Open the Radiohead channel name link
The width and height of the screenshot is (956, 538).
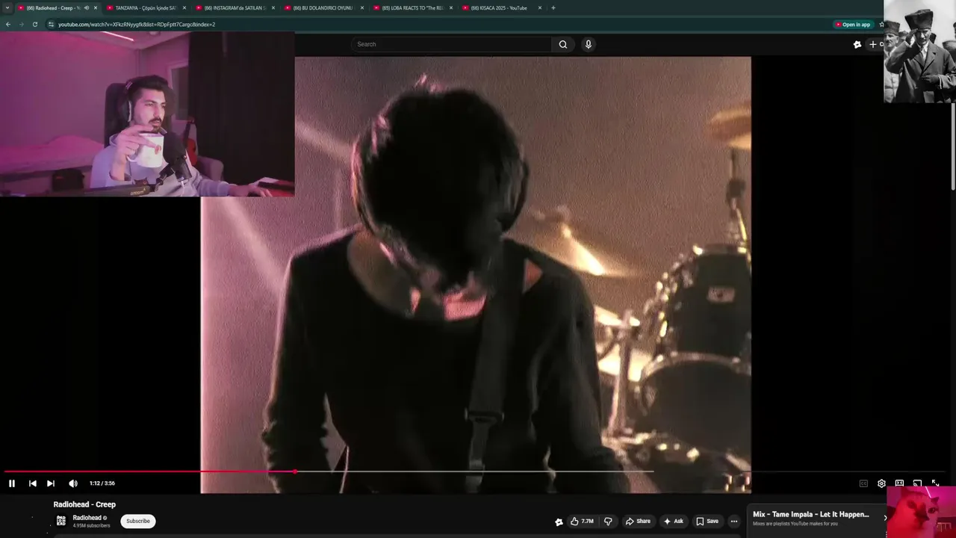(x=87, y=518)
